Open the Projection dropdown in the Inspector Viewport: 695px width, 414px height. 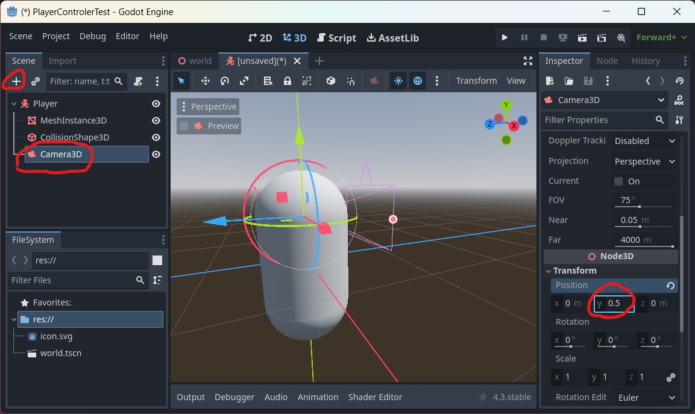[644, 161]
